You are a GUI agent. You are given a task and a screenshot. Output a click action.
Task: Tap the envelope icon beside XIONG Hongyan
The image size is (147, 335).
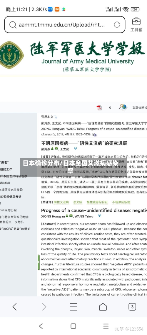click(71, 216)
